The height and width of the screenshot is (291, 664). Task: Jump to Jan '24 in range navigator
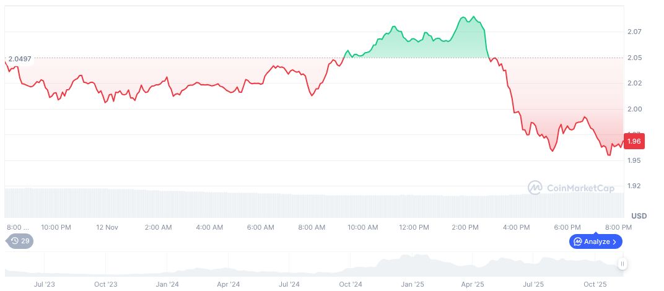[x=167, y=284]
